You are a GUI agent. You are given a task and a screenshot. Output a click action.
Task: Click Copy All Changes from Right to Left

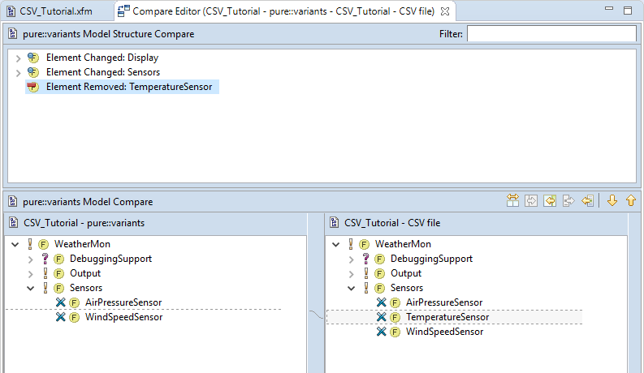coord(551,200)
